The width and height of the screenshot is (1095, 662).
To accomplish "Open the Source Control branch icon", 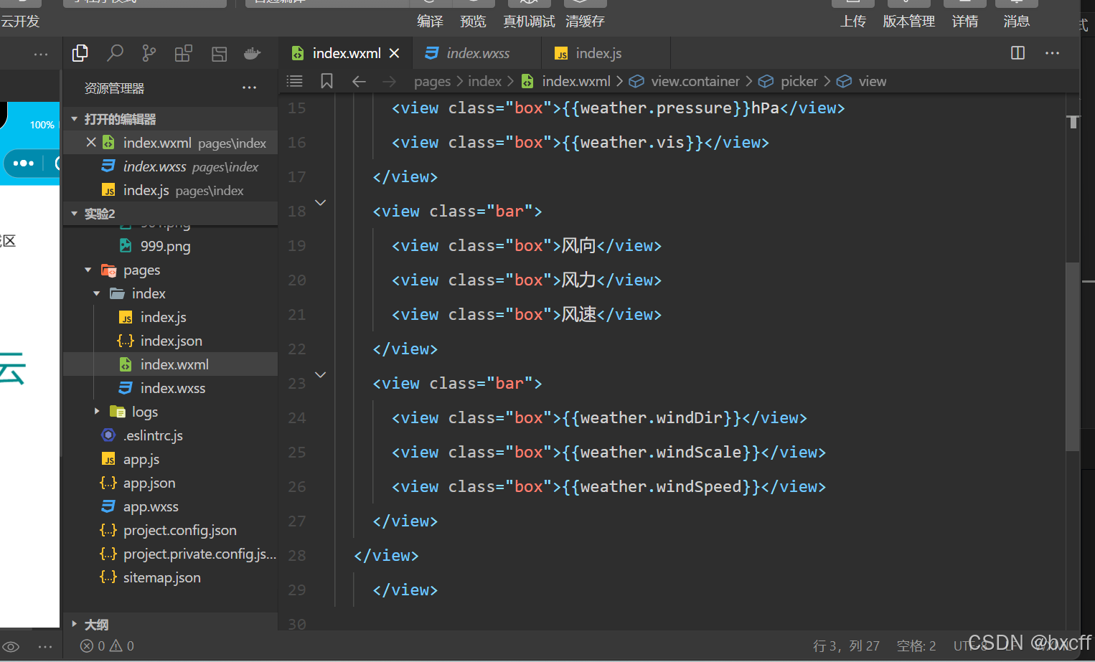I will (x=149, y=53).
